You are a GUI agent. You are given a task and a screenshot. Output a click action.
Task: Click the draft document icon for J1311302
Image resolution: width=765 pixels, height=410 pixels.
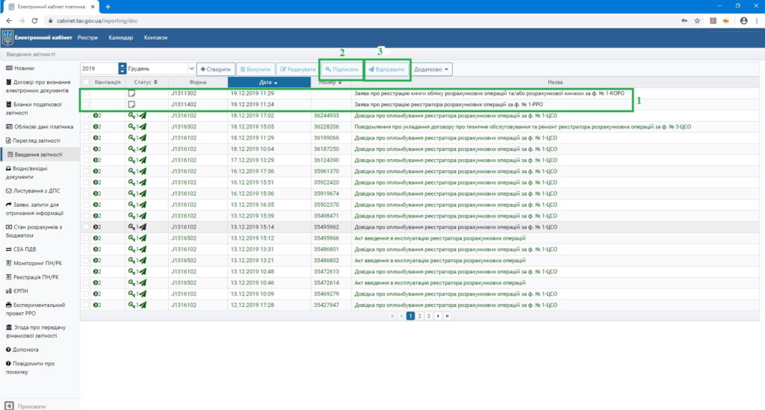coord(131,93)
